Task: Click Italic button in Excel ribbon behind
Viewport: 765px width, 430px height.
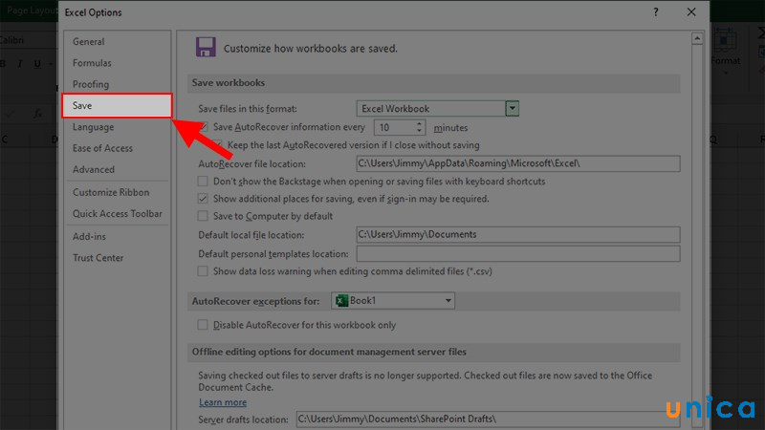Action: click(x=20, y=64)
